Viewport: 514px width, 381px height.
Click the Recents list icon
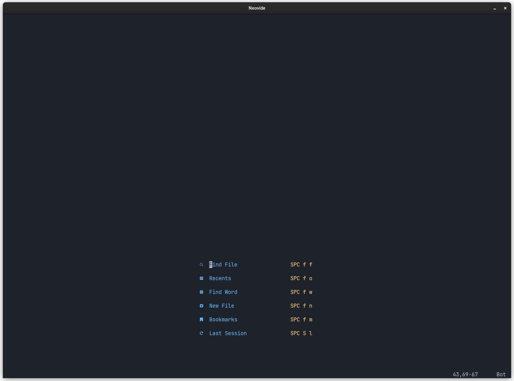click(201, 278)
